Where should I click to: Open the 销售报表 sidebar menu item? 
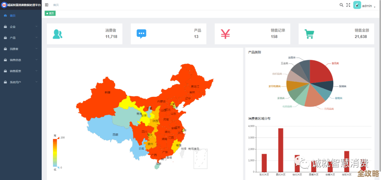coord(21,71)
